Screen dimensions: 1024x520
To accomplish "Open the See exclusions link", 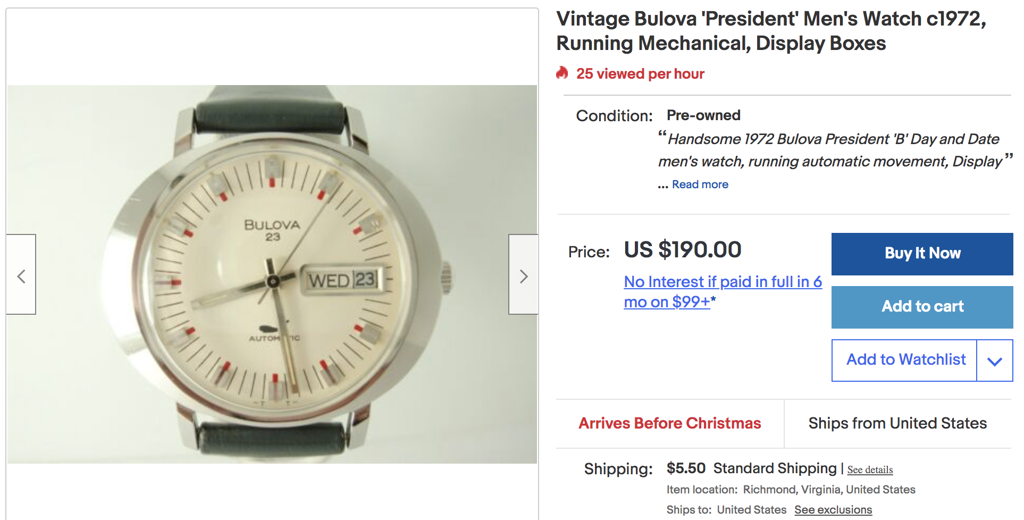I will point(833,509).
